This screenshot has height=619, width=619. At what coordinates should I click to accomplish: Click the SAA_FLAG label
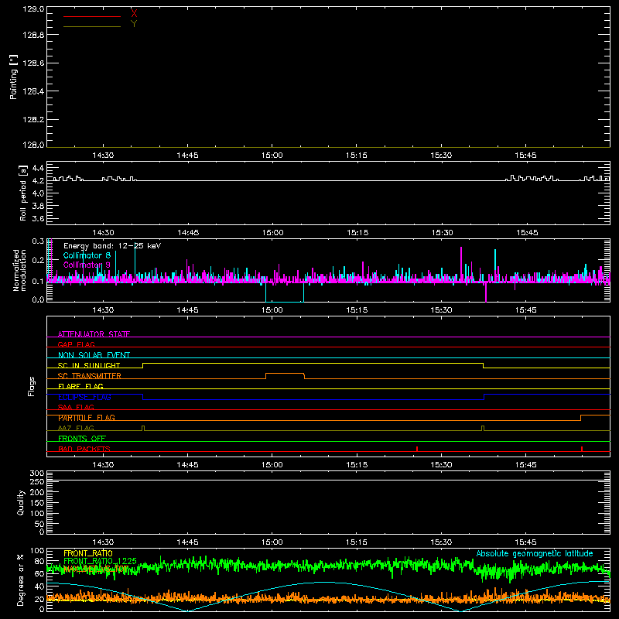[76, 407]
